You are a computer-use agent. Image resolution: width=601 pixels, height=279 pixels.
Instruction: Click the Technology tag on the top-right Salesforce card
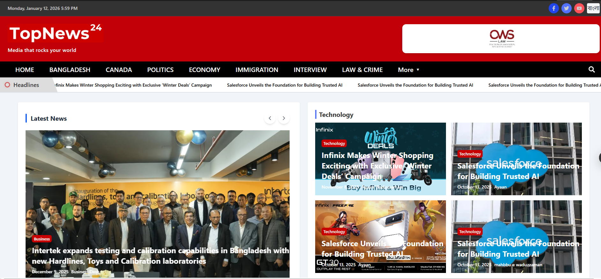coord(470,154)
